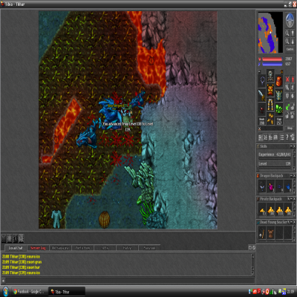Open the Local Chat tab
The image size is (297, 297).
(16, 248)
